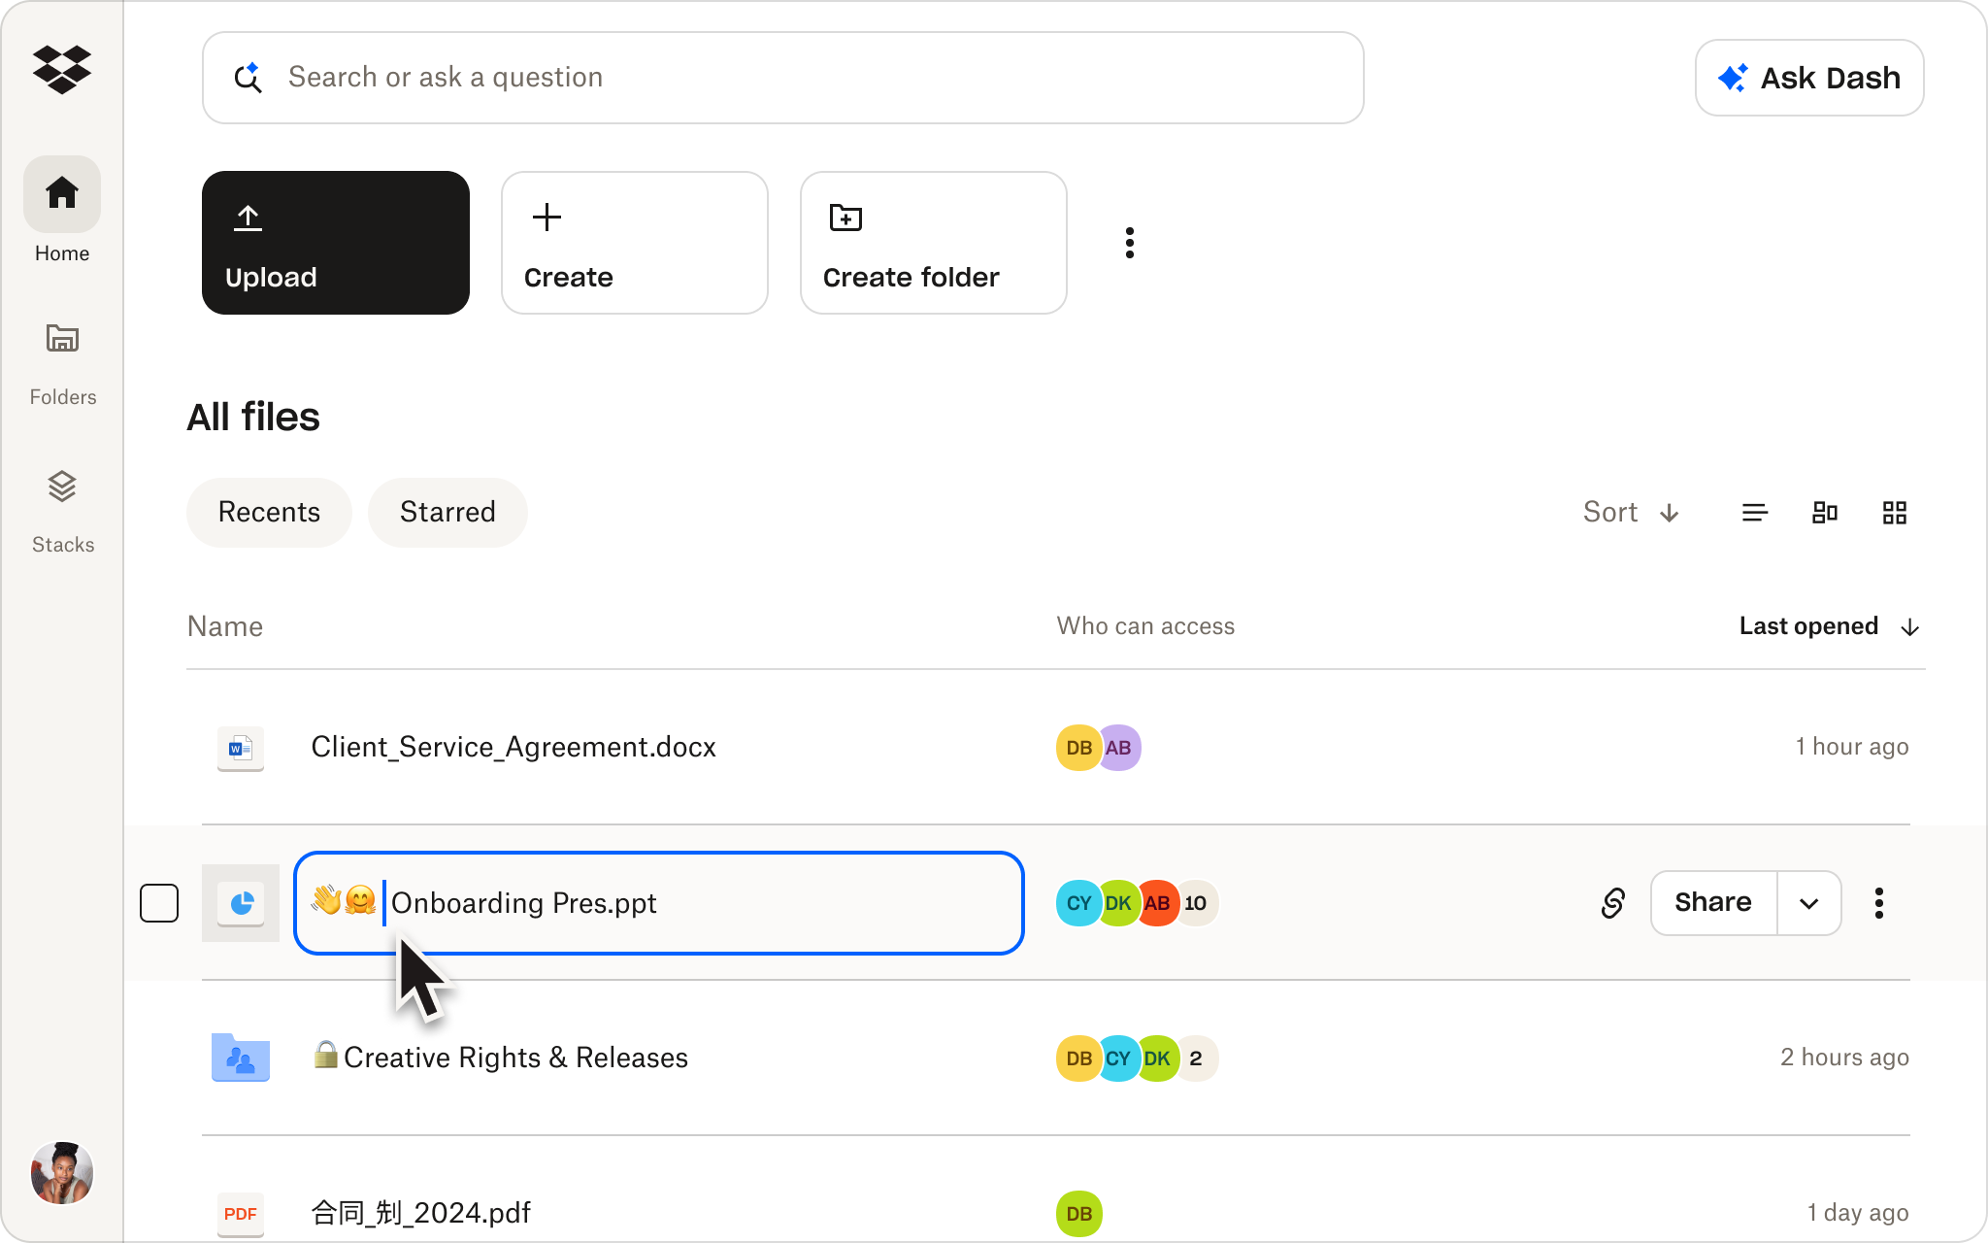Share the Onboarding Pres.ppt file

coord(1711,903)
